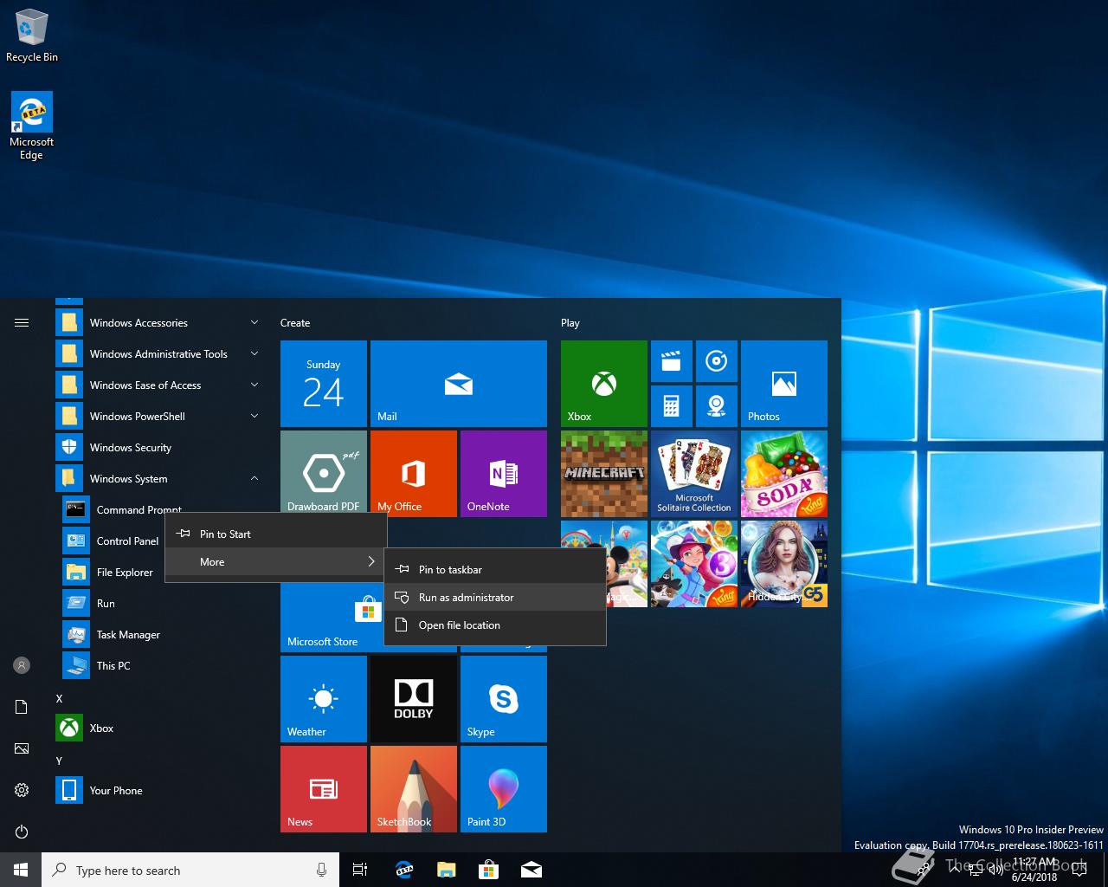Open the Weather tile
The image size is (1108, 887).
(324, 699)
